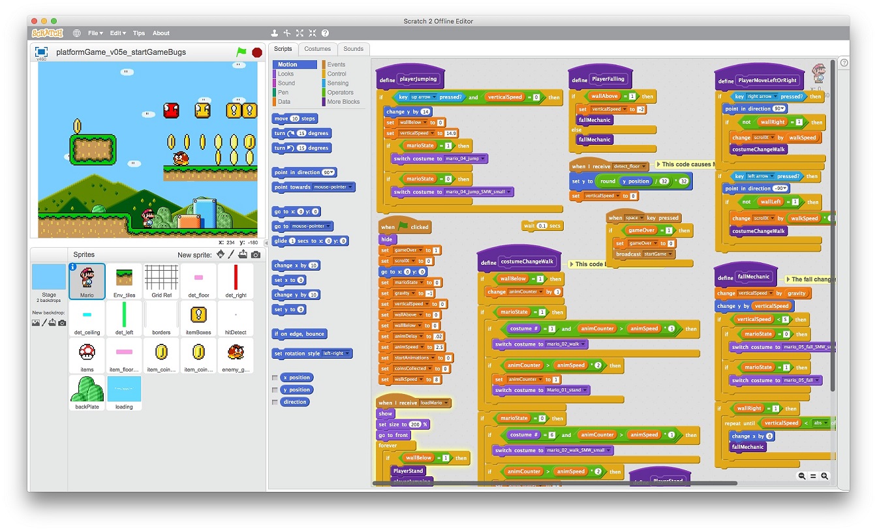
Task: Paint new backdrop brush icon
Action: pos(44,323)
